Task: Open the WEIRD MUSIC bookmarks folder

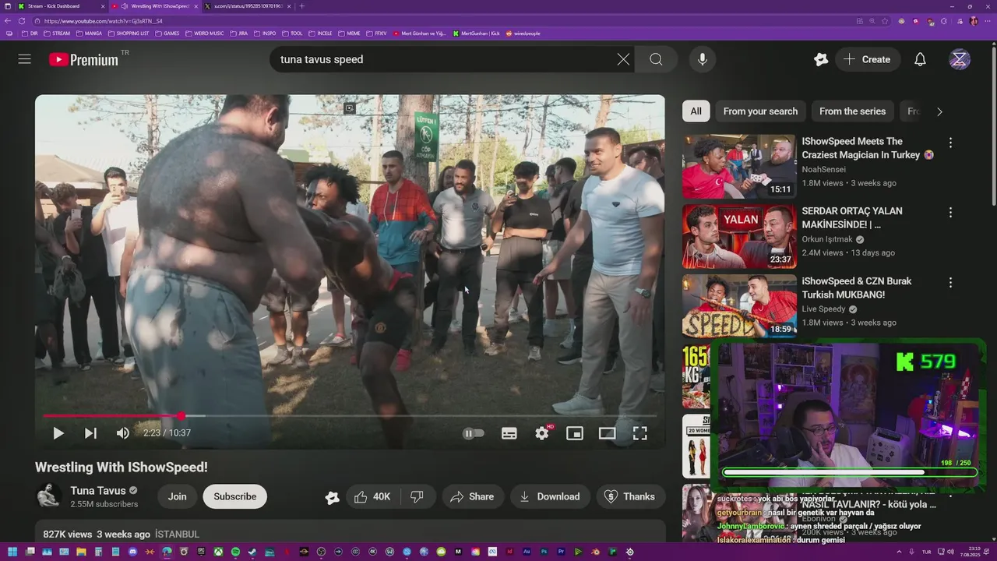Action: click(203, 34)
